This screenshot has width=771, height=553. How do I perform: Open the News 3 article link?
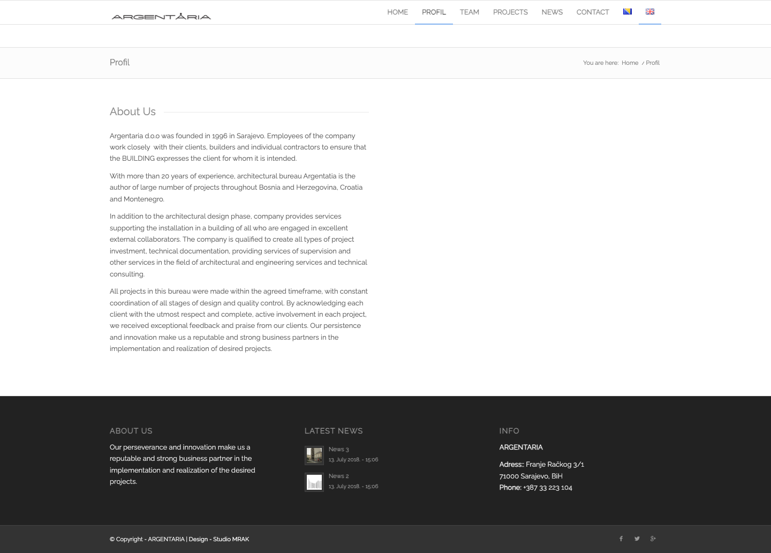pos(338,449)
